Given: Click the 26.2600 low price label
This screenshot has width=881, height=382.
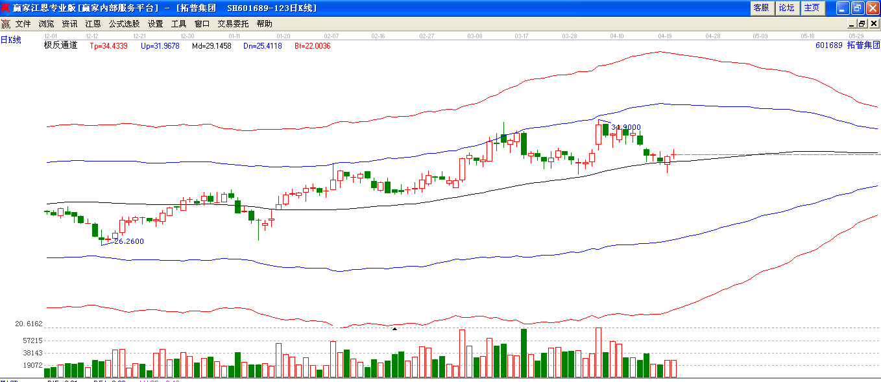Looking at the screenshot, I should click(x=129, y=241).
